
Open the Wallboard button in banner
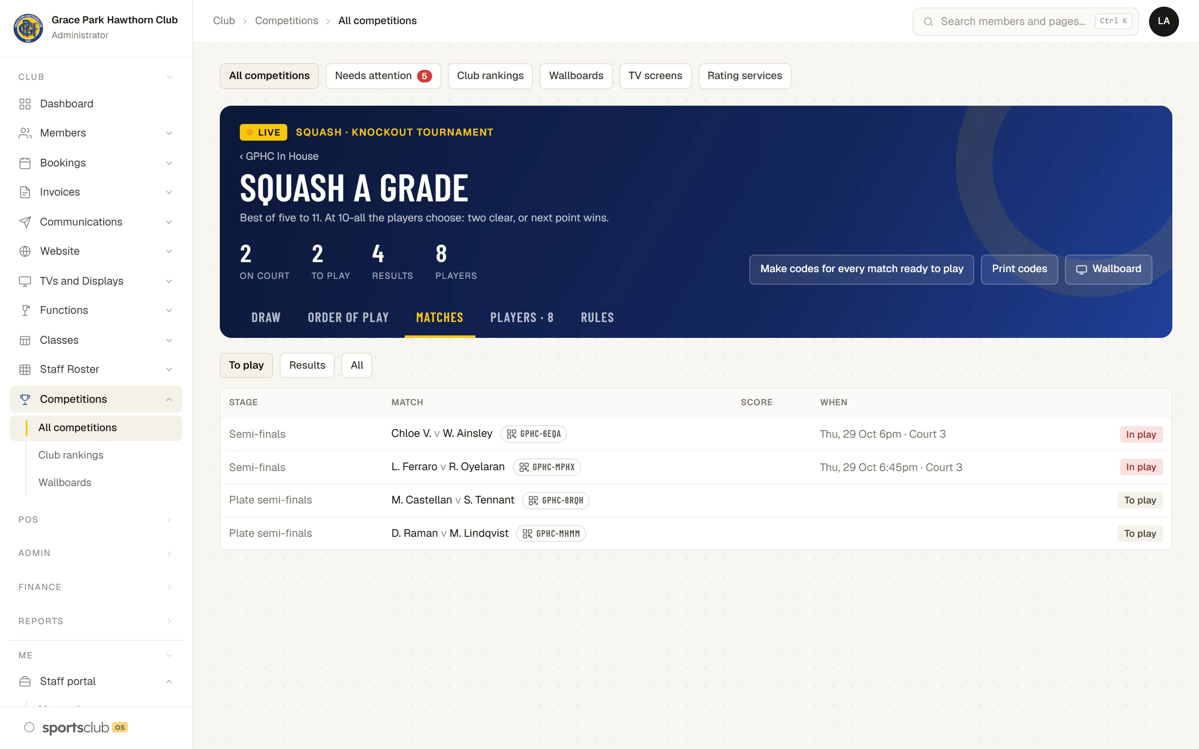point(1108,269)
